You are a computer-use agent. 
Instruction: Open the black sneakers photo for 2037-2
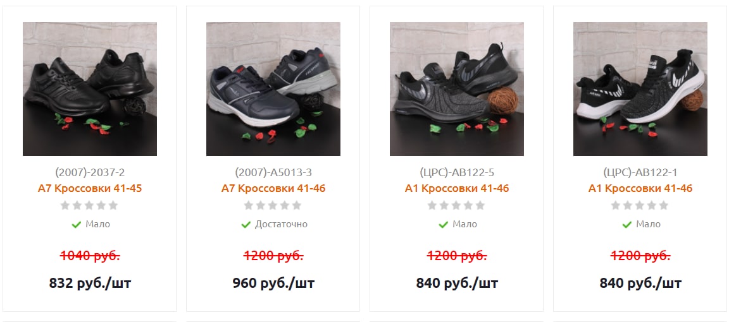90,88
